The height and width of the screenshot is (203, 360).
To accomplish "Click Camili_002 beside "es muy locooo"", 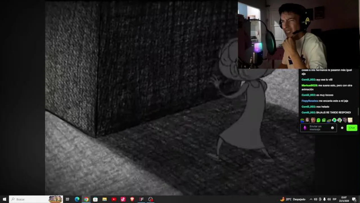I will [308, 95].
